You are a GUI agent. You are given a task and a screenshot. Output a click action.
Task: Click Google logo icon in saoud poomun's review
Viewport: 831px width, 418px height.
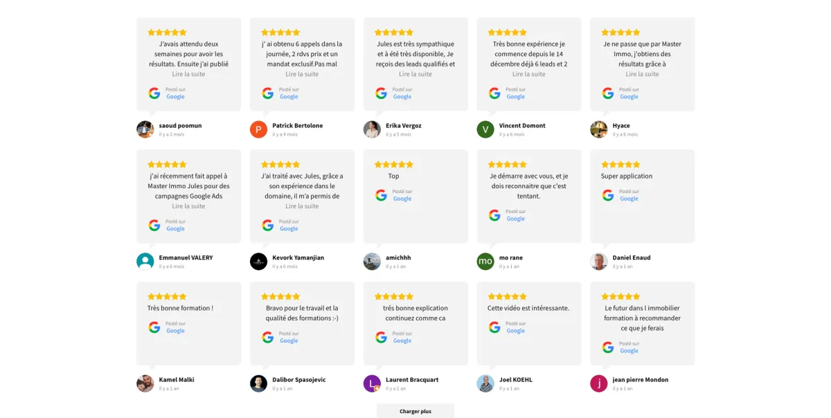tap(154, 93)
